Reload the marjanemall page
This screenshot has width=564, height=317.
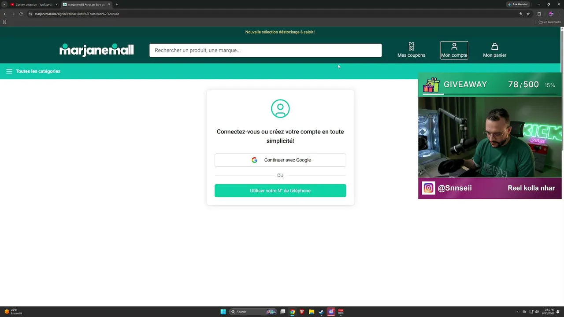pyautogui.click(x=21, y=14)
